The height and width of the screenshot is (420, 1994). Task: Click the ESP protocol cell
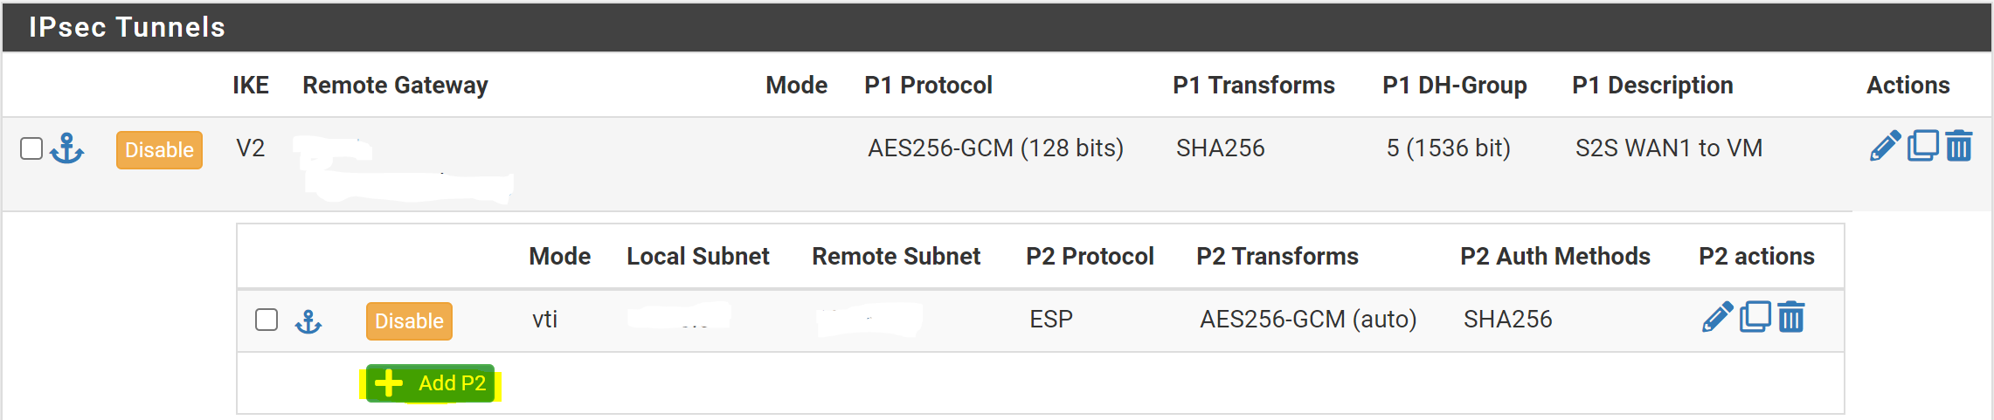[1050, 320]
